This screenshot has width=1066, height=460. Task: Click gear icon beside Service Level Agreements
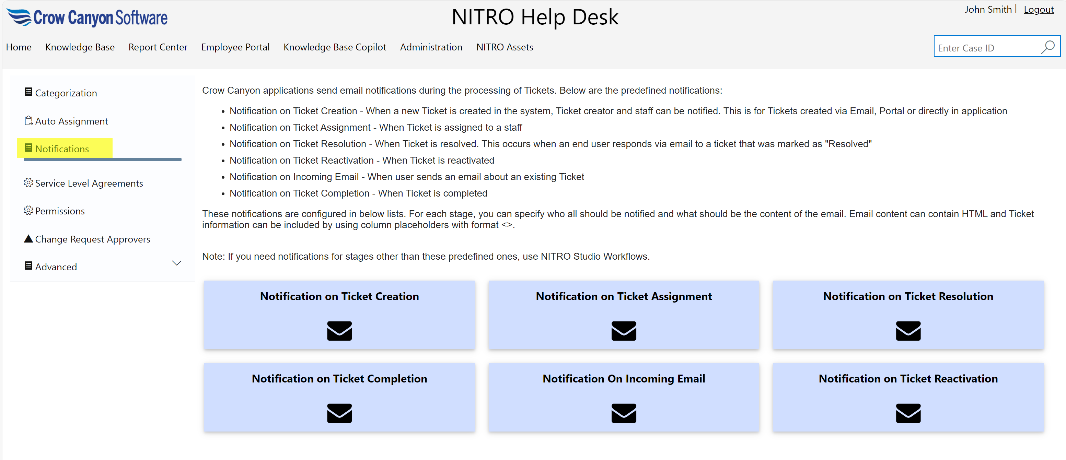[x=28, y=182]
